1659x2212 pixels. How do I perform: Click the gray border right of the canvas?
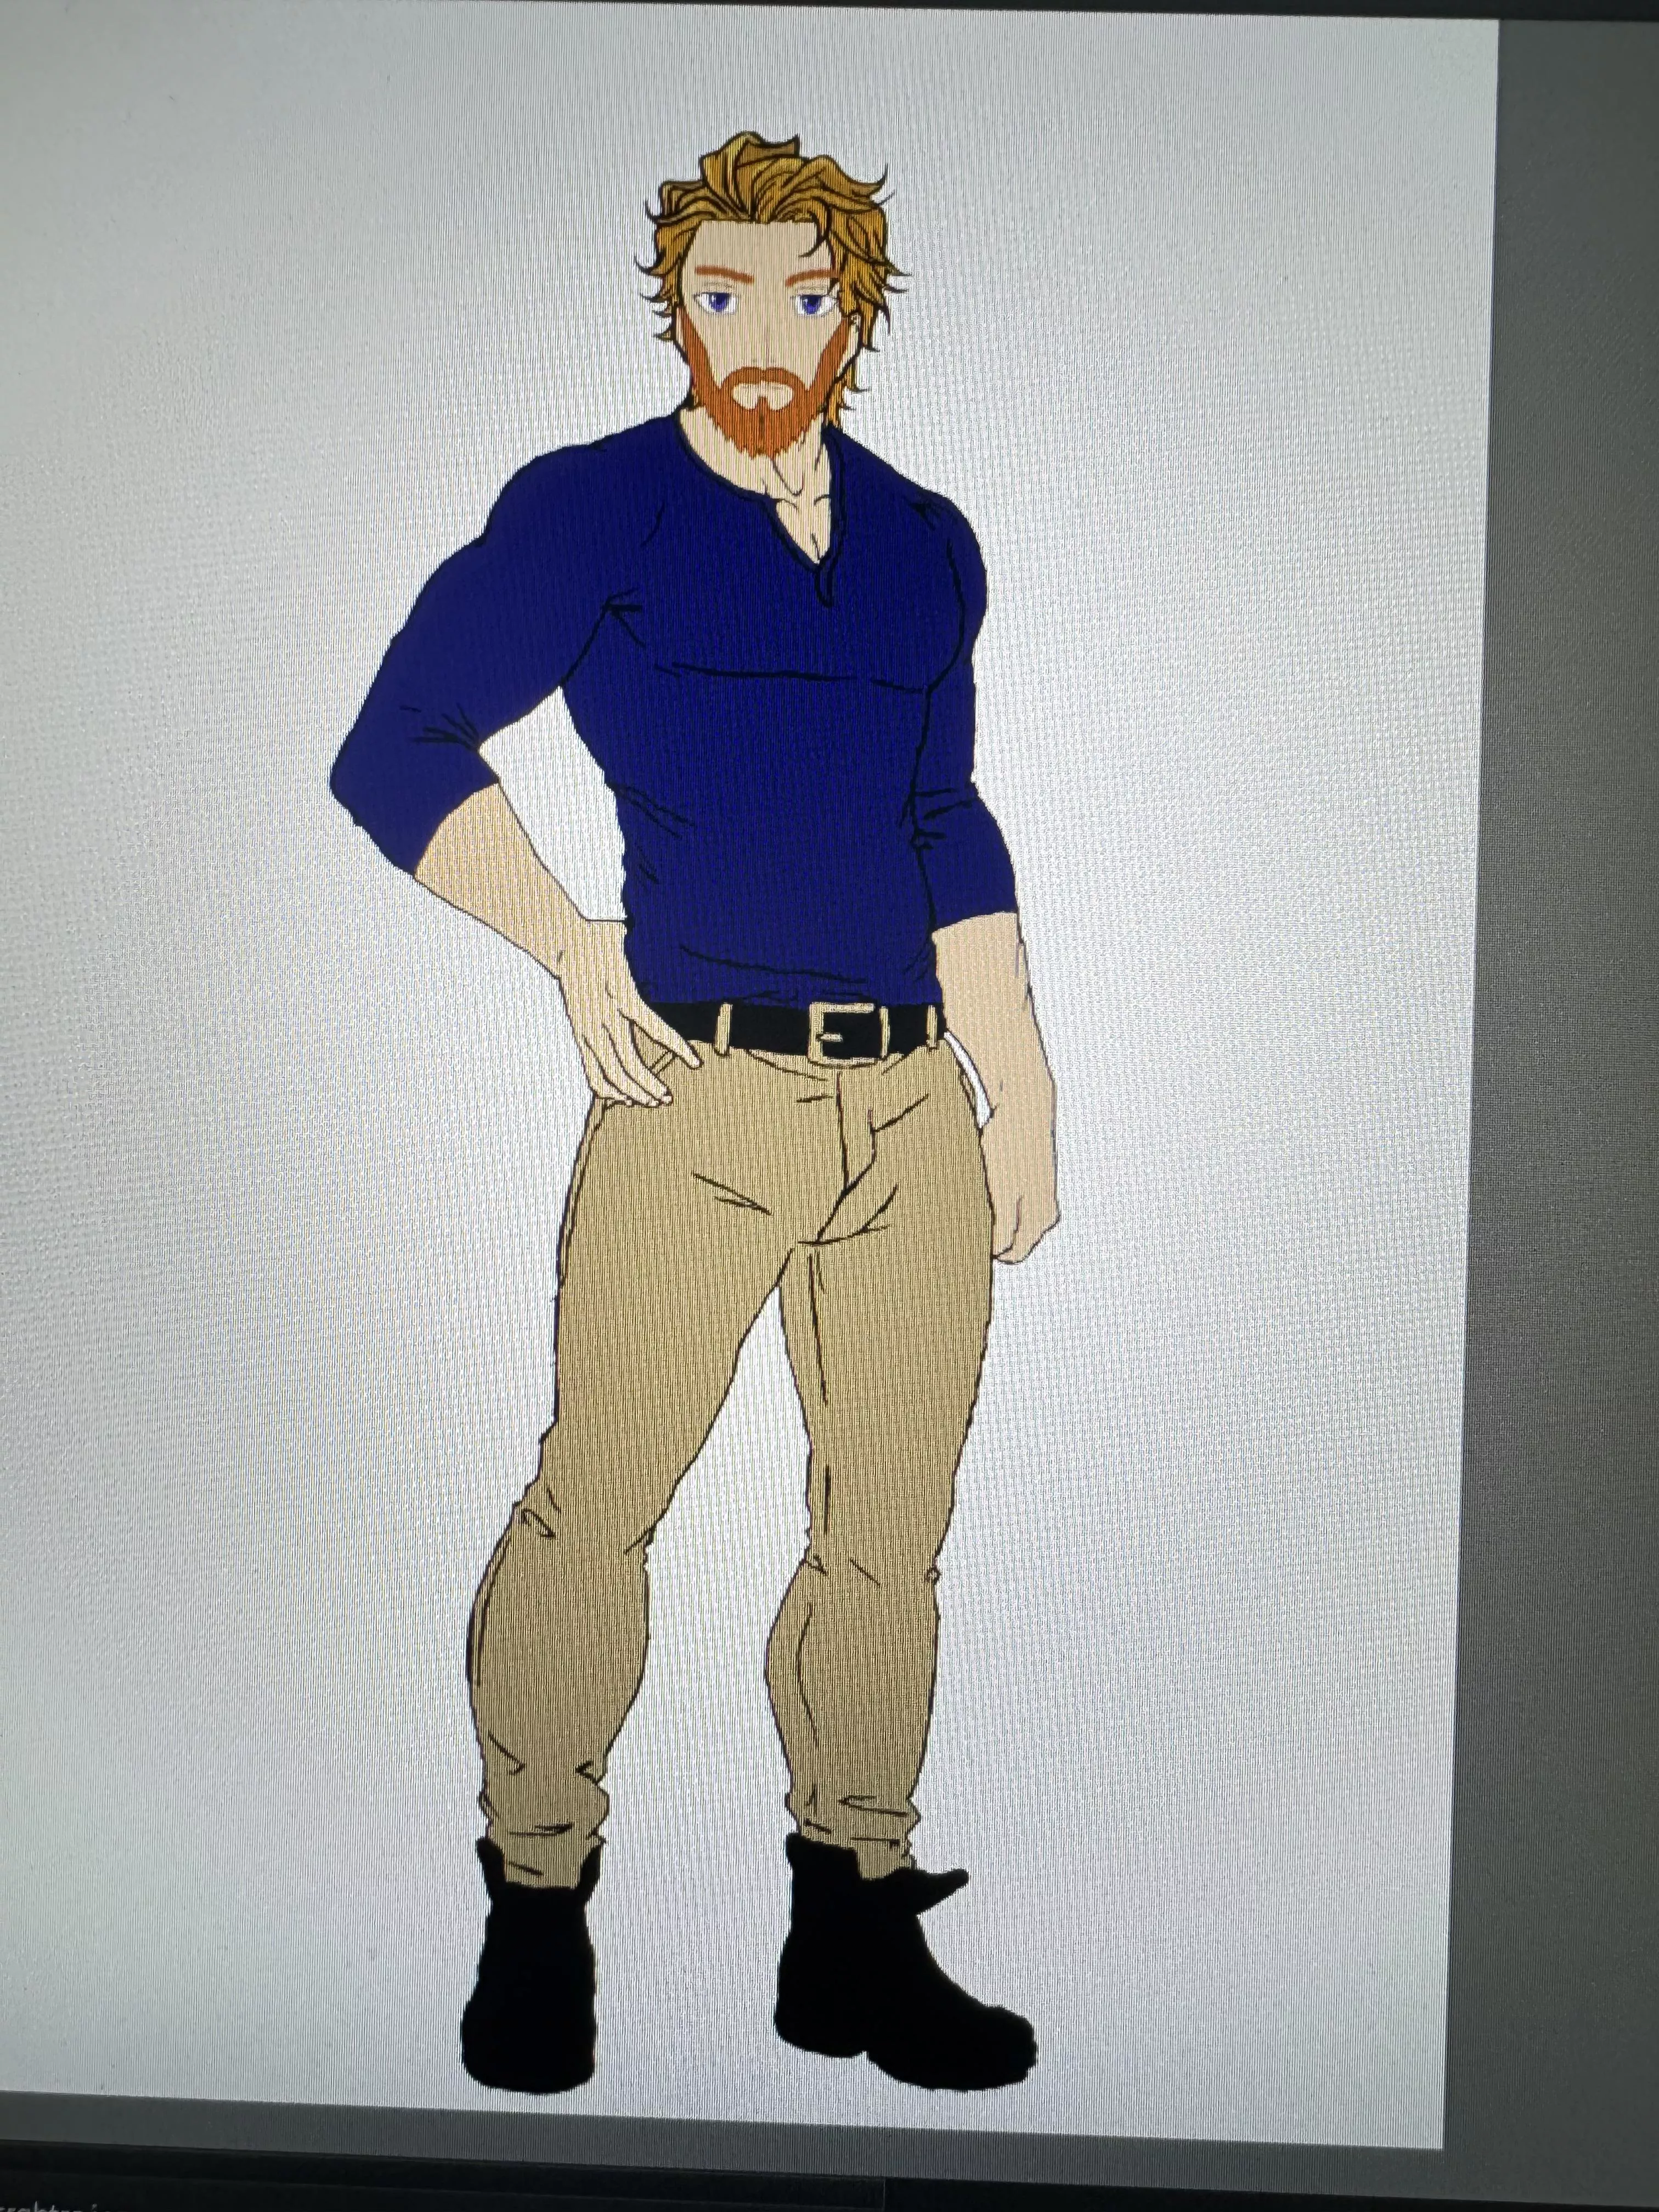pos(1570,1000)
